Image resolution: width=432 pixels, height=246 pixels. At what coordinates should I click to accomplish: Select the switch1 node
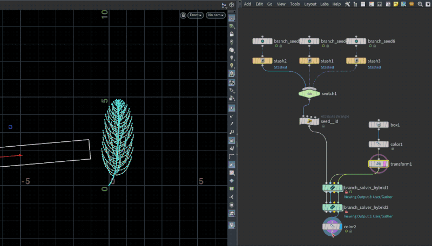coord(309,93)
